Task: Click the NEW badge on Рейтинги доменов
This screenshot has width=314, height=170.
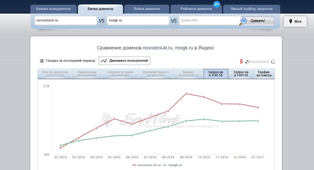Action: pos(217,4)
